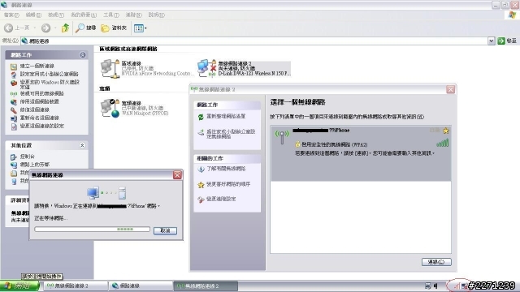Open the 工具(T) menu
Viewport: 520px width, 292px height.
pos(111,15)
